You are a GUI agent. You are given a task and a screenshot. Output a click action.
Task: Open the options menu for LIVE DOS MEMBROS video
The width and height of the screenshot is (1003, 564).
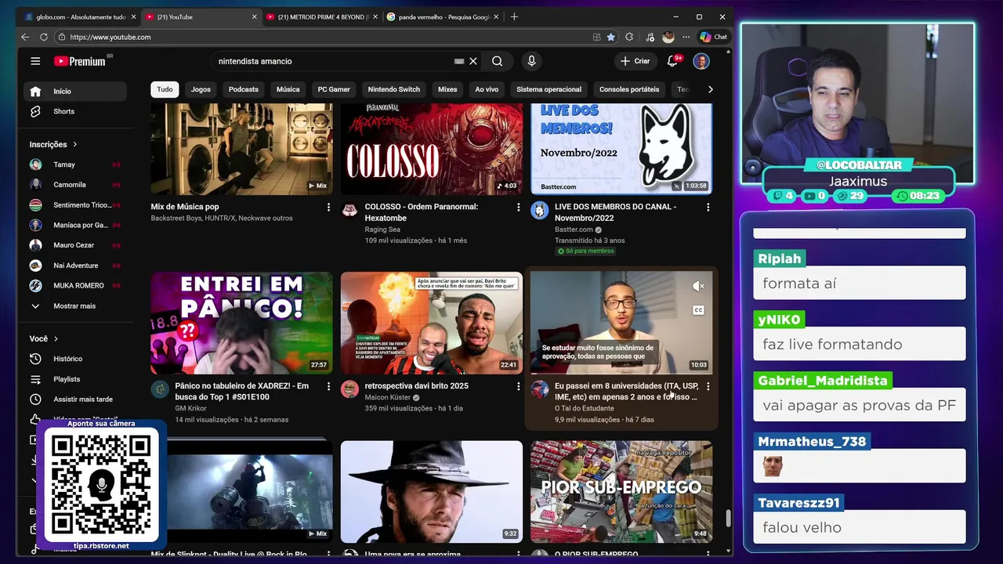tap(708, 208)
